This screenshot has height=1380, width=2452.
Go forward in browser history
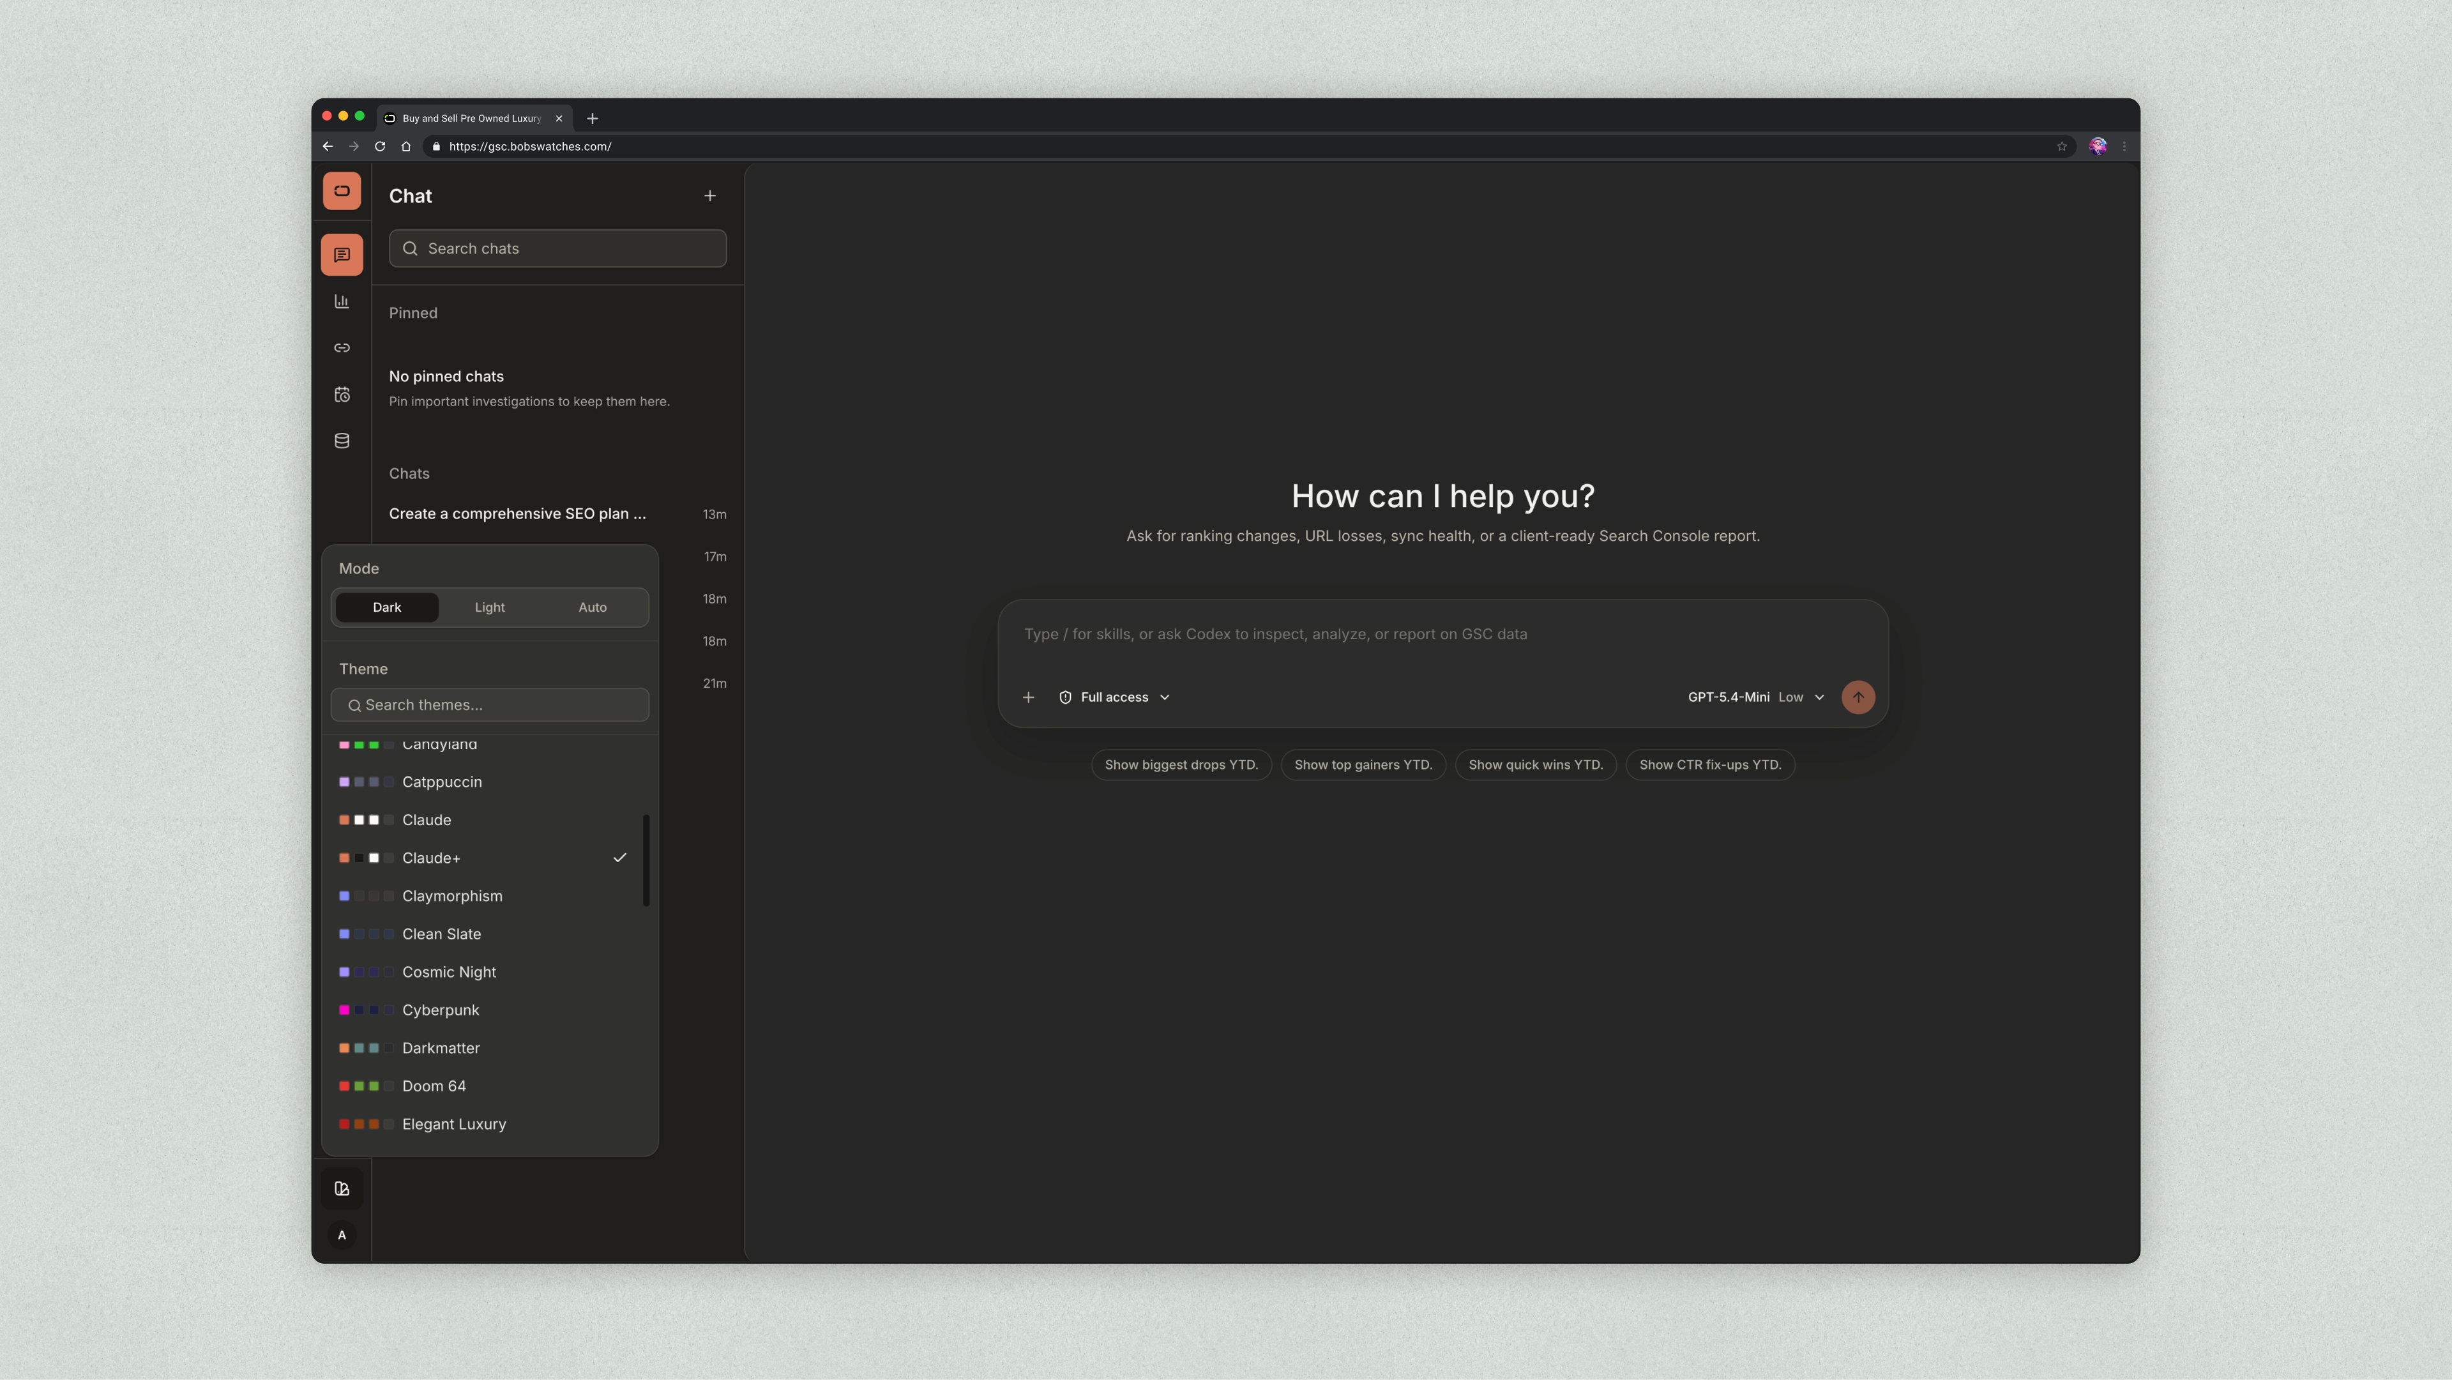tap(354, 147)
